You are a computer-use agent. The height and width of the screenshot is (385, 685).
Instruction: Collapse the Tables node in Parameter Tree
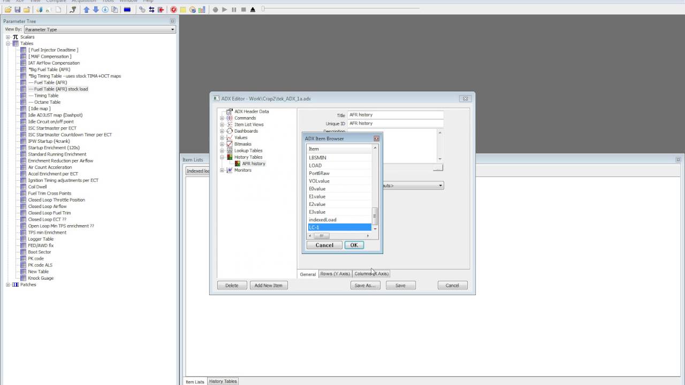tap(8, 43)
